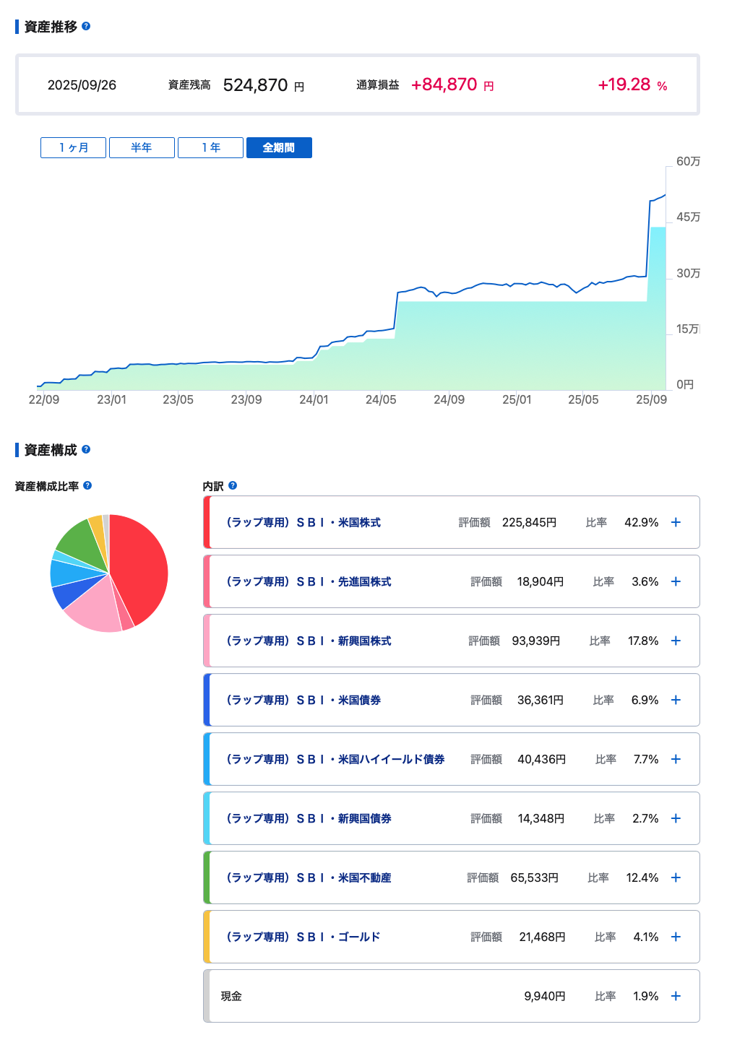Expand the 現金 row plus icon
Screen dimensions: 732x1040
[x=676, y=996]
